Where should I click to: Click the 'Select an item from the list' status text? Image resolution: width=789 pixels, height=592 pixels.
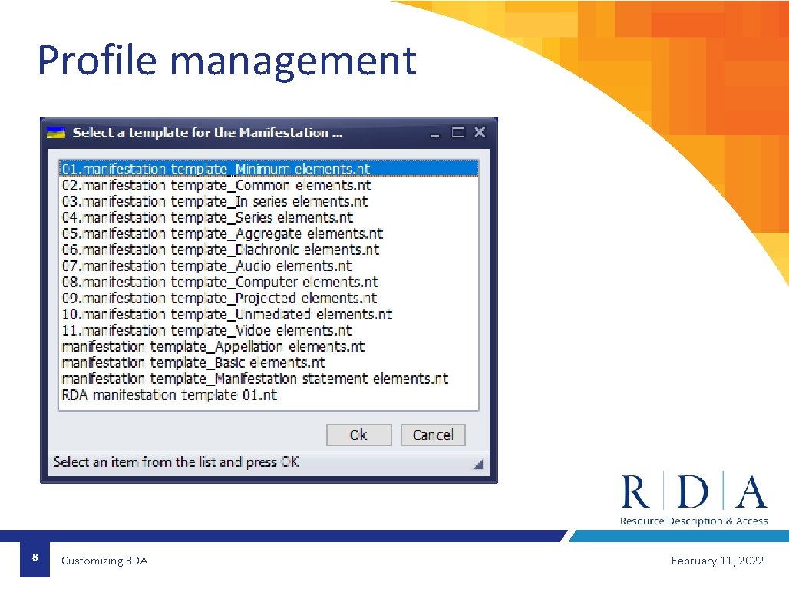coord(176,462)
